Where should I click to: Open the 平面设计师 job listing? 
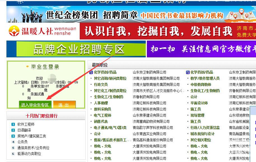tap(199, 103)
